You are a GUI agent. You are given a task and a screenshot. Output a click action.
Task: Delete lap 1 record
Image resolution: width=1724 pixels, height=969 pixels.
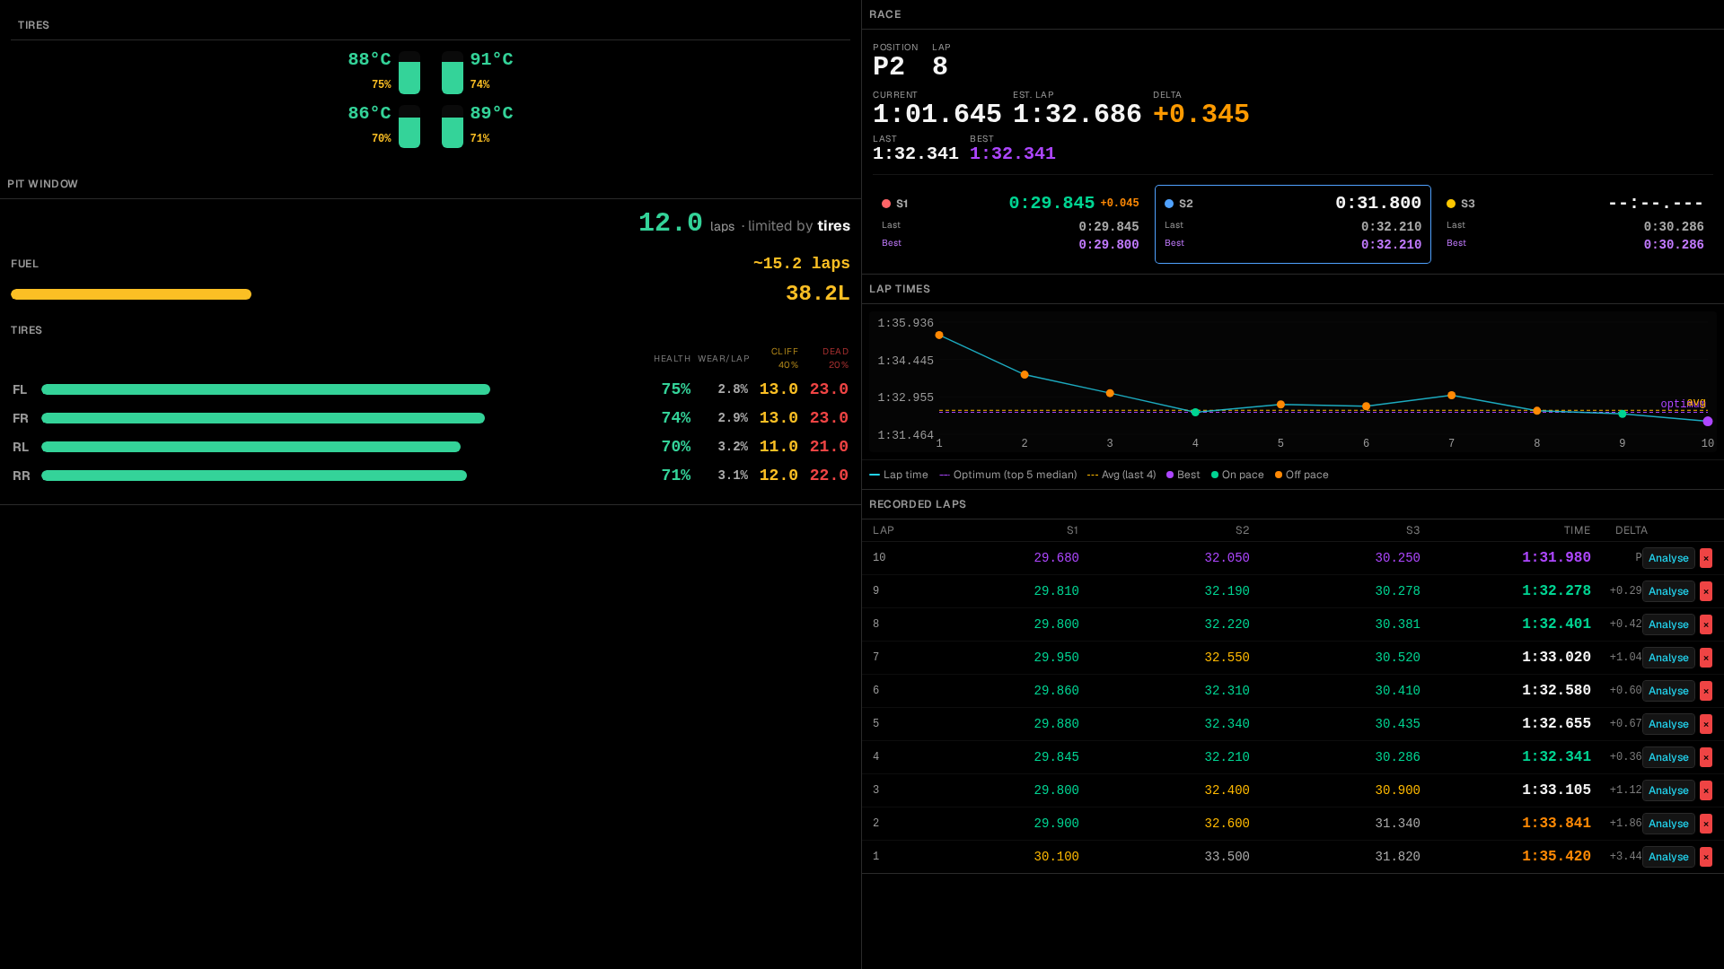click(x=1706, y=857)
